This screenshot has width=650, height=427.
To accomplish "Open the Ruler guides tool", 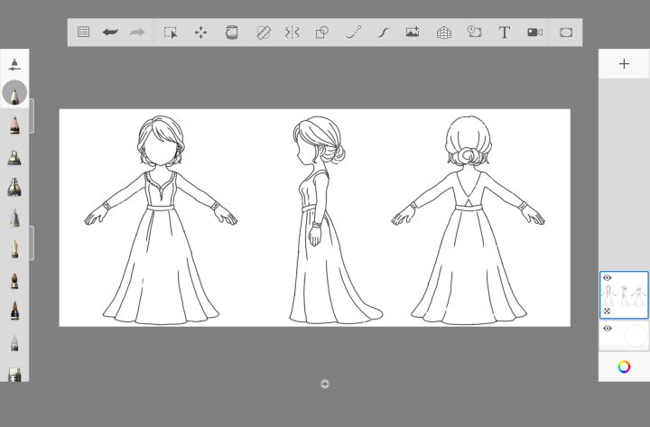I will tap(263, 32).
